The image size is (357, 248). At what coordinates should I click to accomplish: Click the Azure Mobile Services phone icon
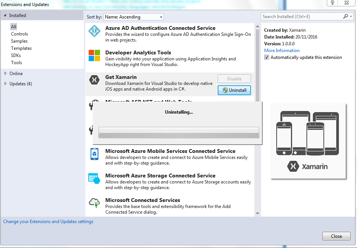(x=94, y=154)
